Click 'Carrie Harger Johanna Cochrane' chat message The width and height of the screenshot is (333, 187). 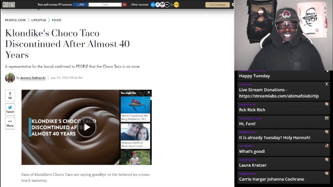click(272, 179)
